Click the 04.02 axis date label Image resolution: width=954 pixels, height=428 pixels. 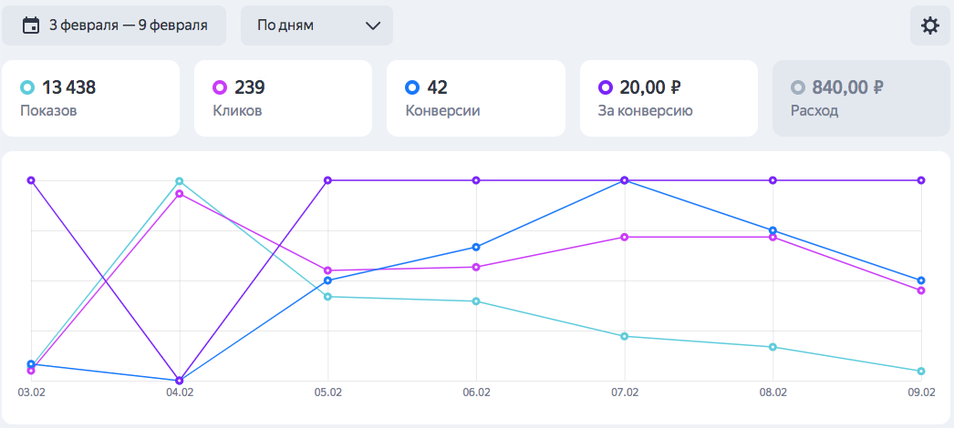(x=179, y=392)
